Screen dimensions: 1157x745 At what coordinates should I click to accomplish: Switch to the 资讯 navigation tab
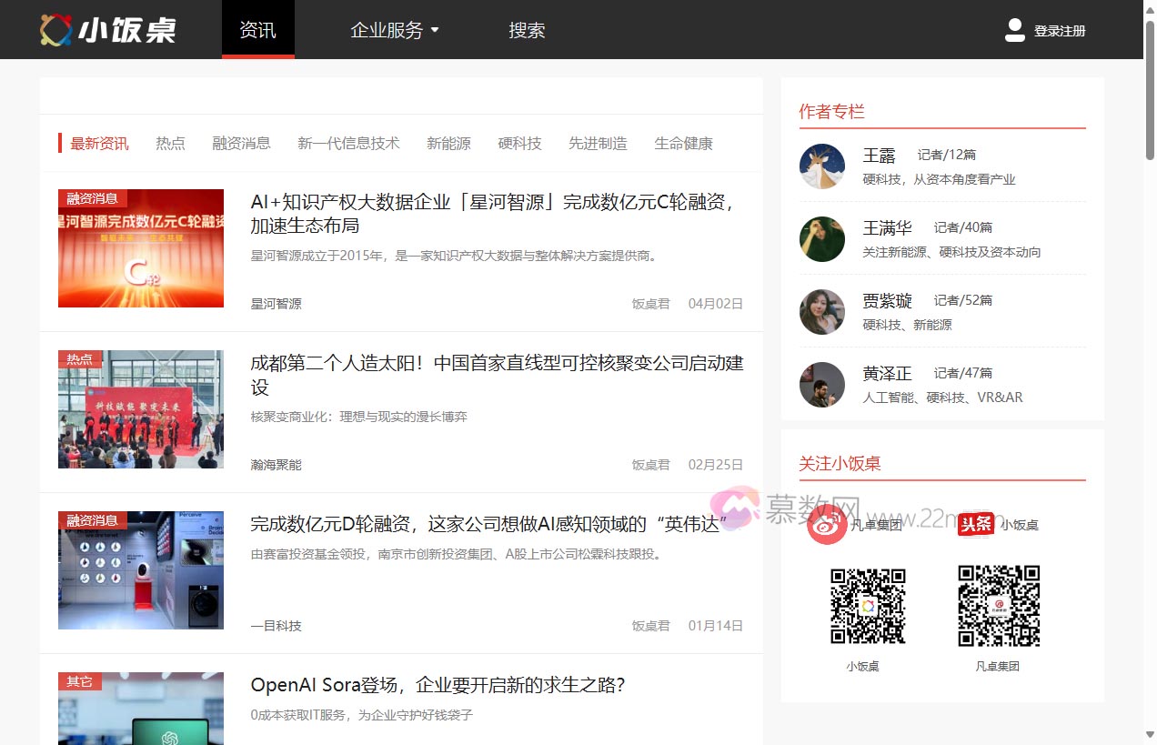tap(257, 30)
